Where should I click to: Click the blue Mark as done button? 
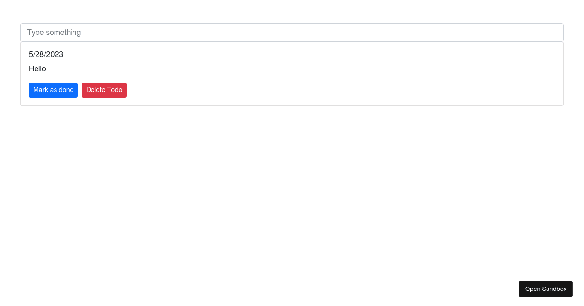53,90
